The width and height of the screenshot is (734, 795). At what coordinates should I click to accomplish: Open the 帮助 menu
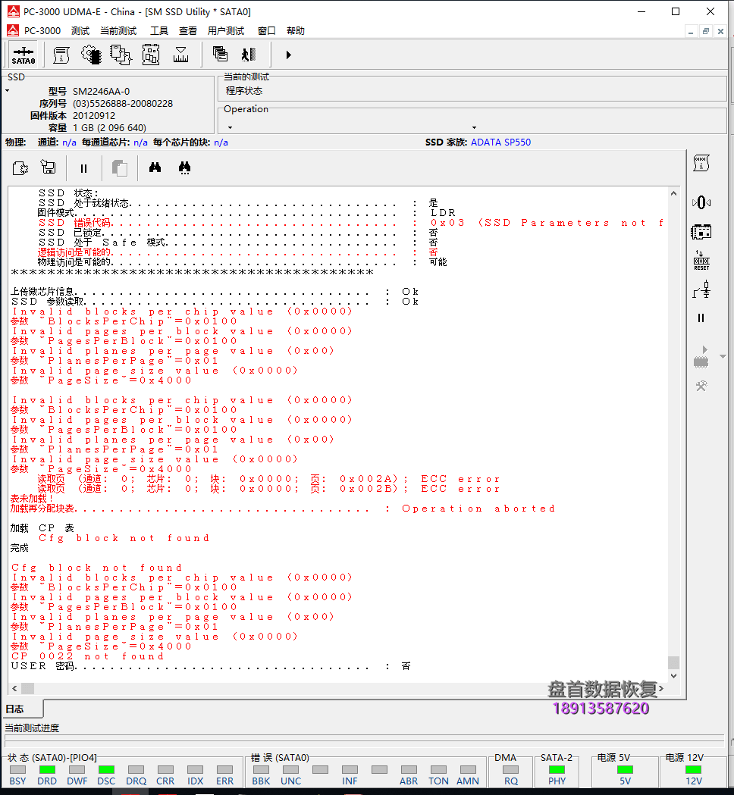click(x=296, y=31)
